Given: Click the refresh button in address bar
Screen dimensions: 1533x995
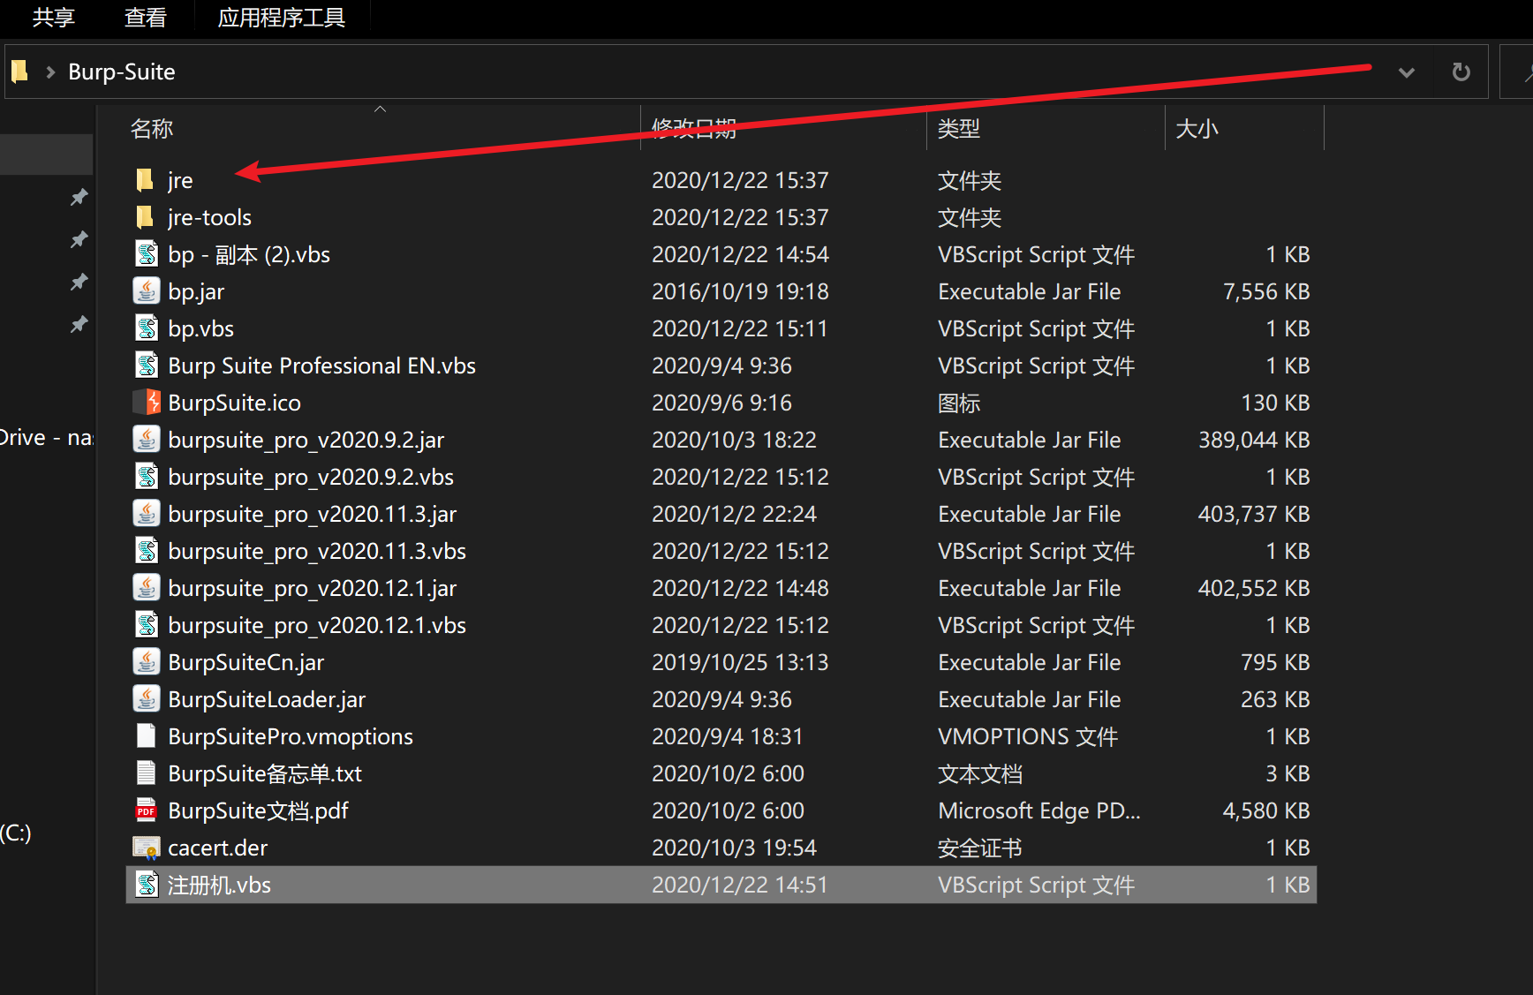Looking at the screenshot, I should pos(1461,72).
